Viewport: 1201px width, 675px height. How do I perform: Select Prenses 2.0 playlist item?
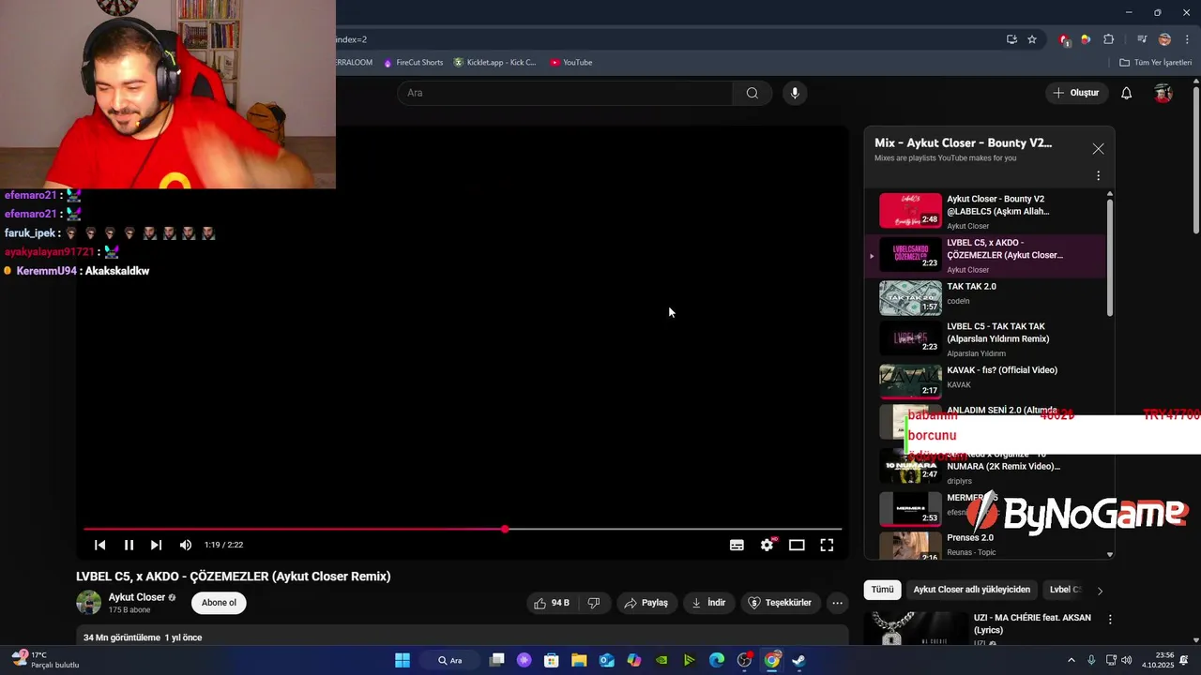[986, 546]
